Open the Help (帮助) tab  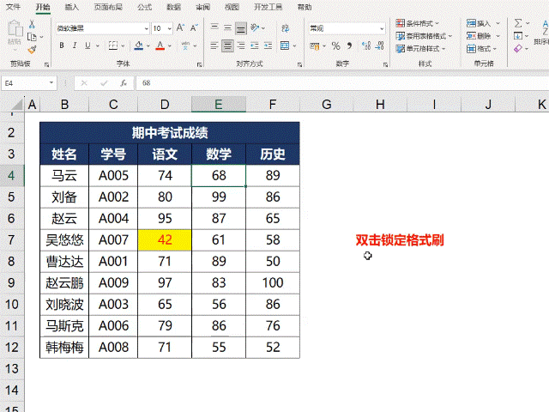tap(305, 7)
